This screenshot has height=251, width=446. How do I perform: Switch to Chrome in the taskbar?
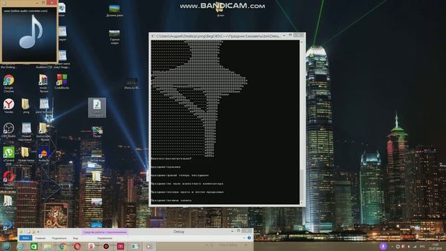pyautogui.click(x=63, y=246)
